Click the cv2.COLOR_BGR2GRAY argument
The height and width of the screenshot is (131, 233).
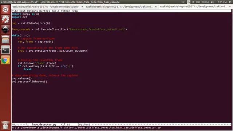click(73, 51)
